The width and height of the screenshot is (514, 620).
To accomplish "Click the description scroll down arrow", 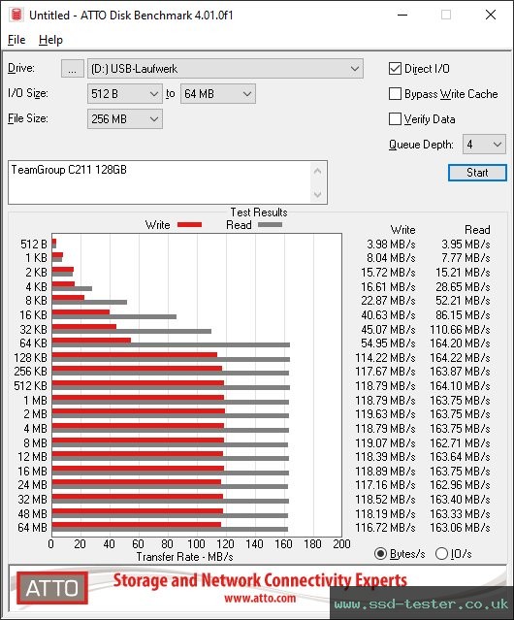I will [317, 194].
